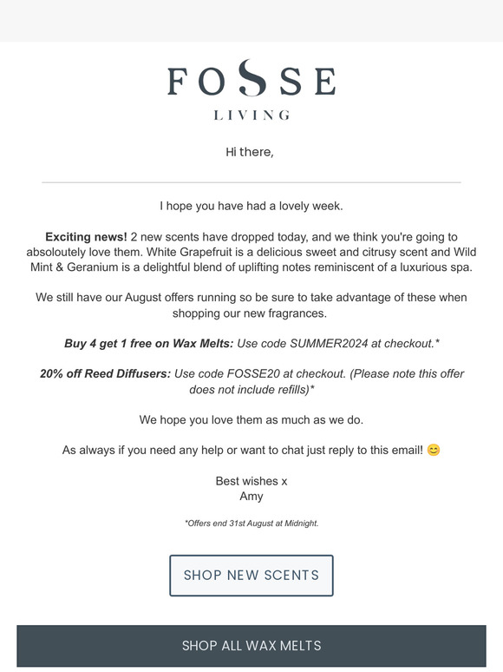The height and width of the screenshot is (672, 503).
Task: Click the 'Hi there,' greeting
Action: 250,152
